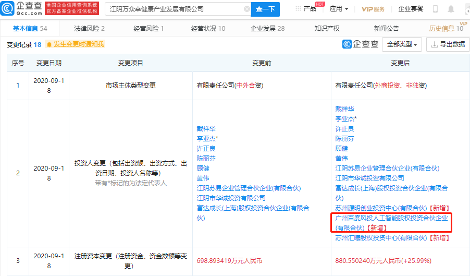Open the 应用 dropdown menu
The width and height of the screenshot is (470, 276).
(x=339, y=9)
